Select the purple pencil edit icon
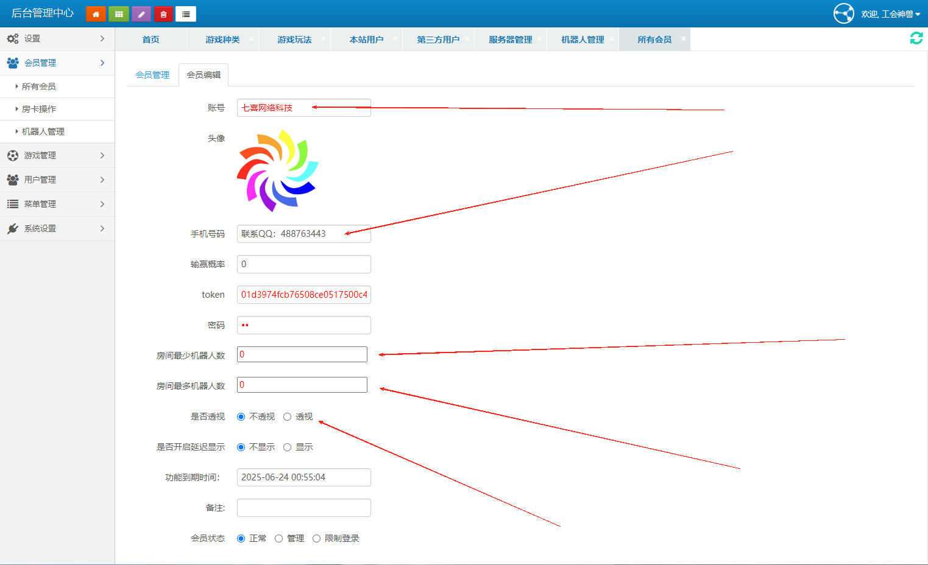The width and height of the screenshot is (928, 565). pyautogui.click(x=141, y=13)
